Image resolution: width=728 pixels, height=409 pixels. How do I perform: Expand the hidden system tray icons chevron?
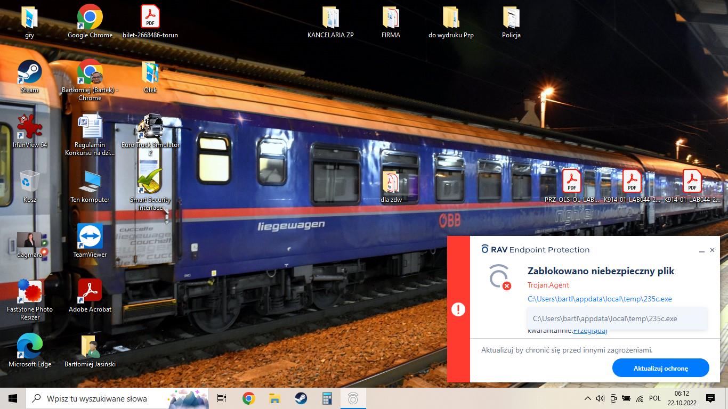tap(588, 398)
